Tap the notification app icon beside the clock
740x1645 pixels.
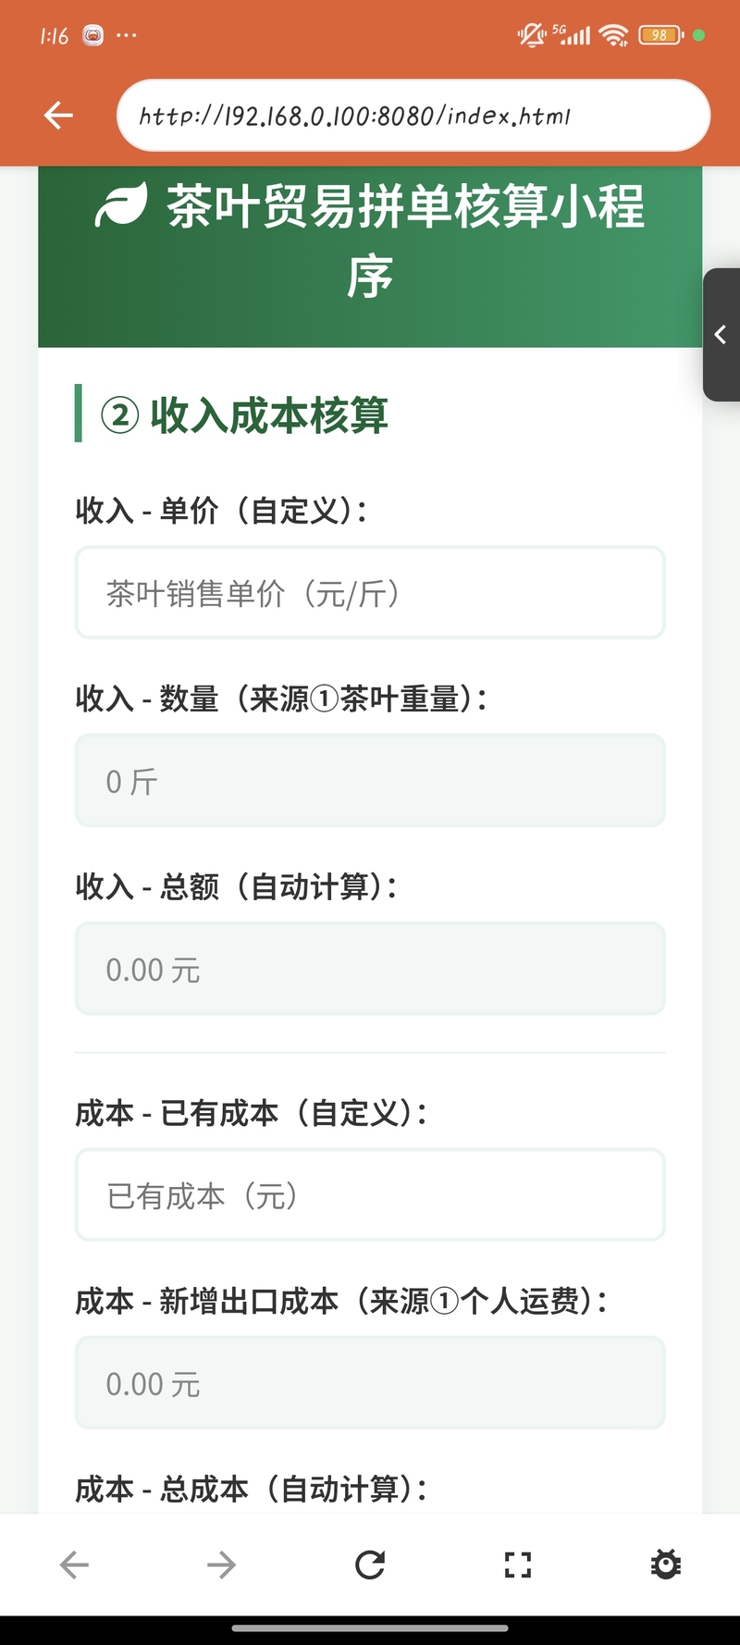93,36
